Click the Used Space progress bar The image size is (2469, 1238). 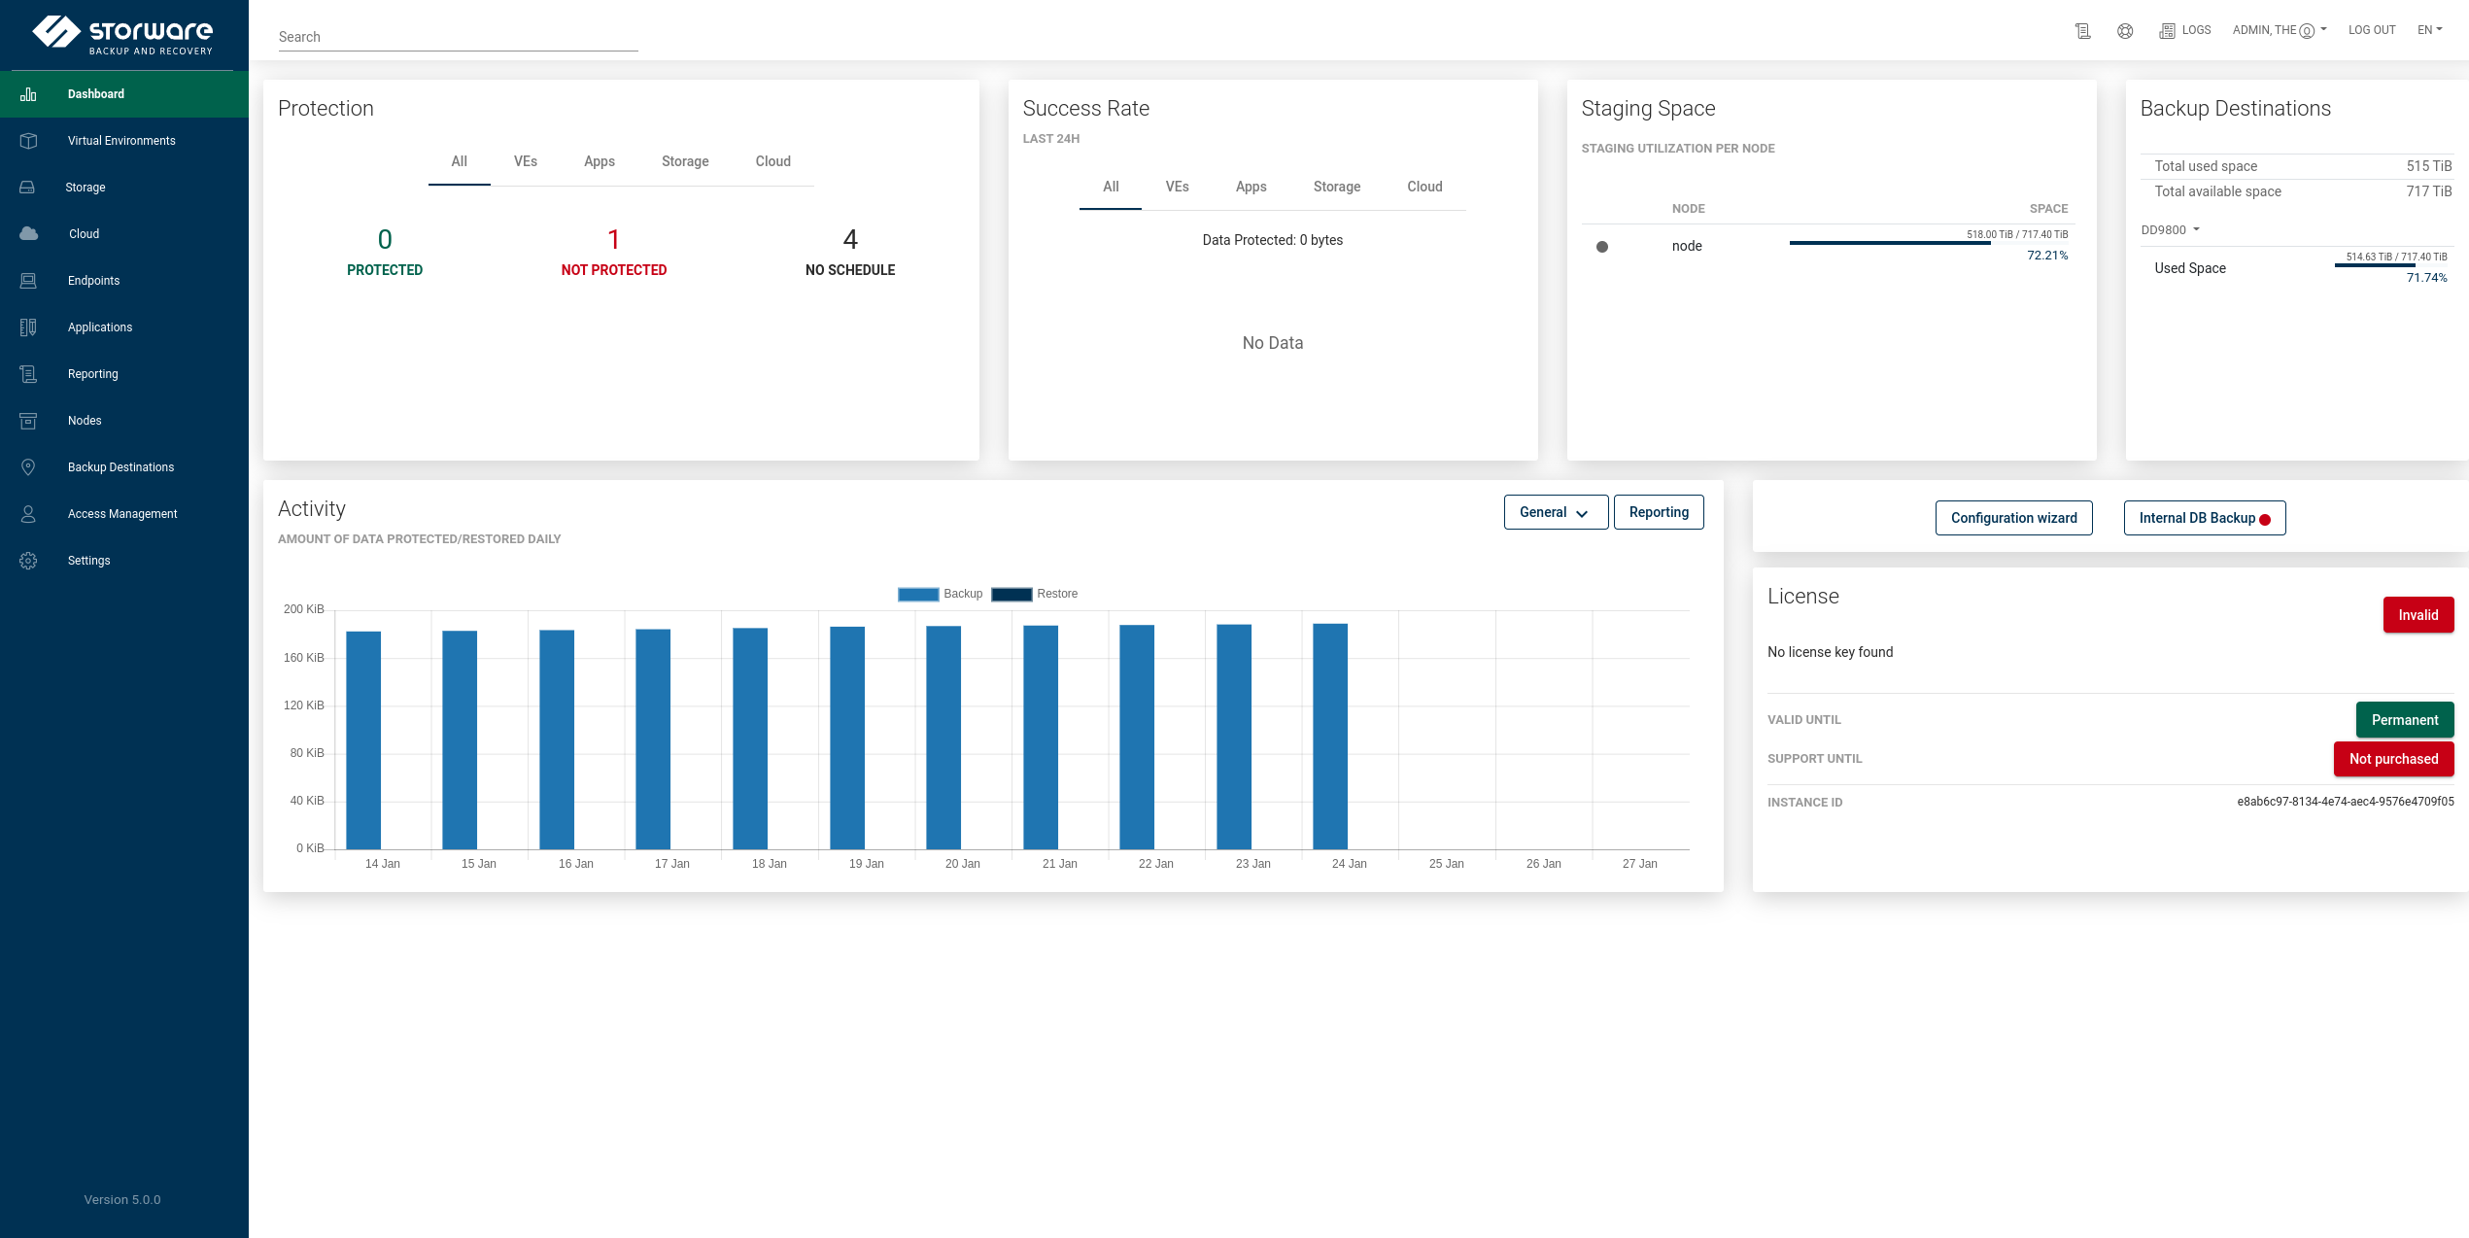coord(2391,265)
